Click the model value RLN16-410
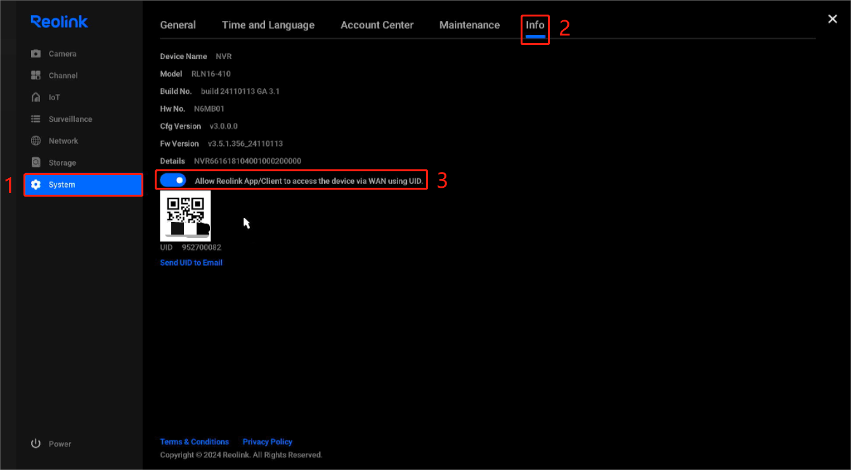Screen dimensions: 851x470 (211, 74)
